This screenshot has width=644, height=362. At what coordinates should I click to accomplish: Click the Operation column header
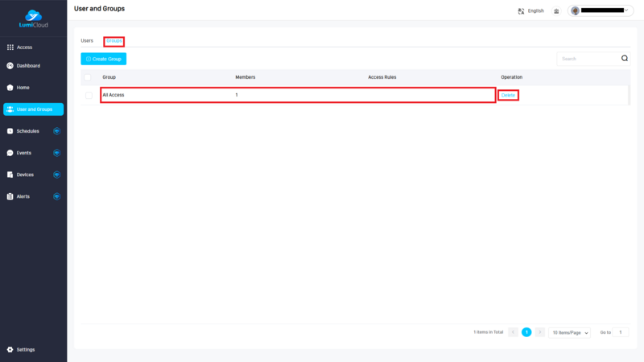[x=511, y=77]
